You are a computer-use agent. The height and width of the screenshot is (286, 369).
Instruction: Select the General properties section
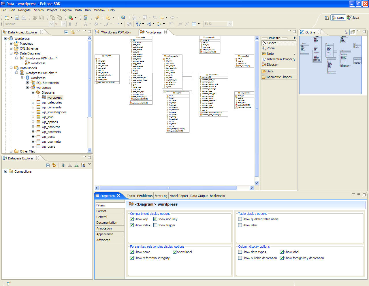(110, 217)
